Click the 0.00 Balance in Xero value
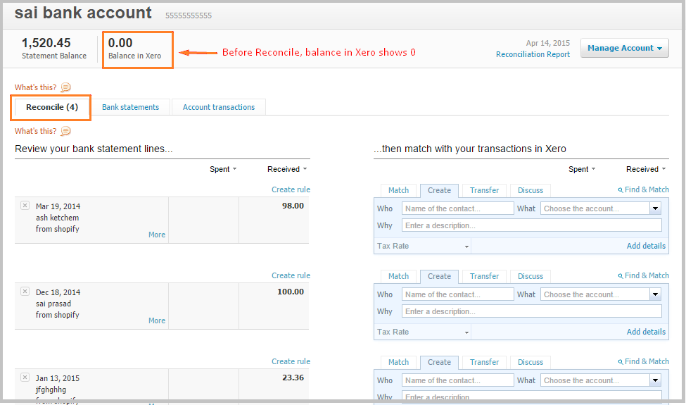Image resolution: width=686 pixels, height=405 pixels. point(120,43)
